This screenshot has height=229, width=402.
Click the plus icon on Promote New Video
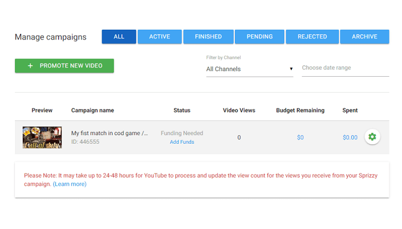[x=30, y=66]
